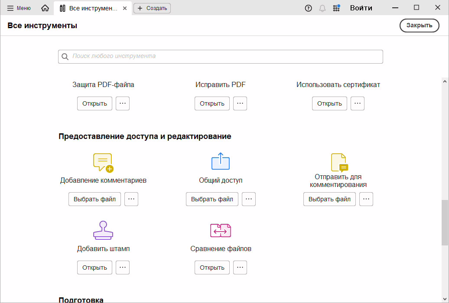Screen dimensions: 449x303
Task: Click the Добавить штамп stamp icon
Action: (x=103, y=230)
